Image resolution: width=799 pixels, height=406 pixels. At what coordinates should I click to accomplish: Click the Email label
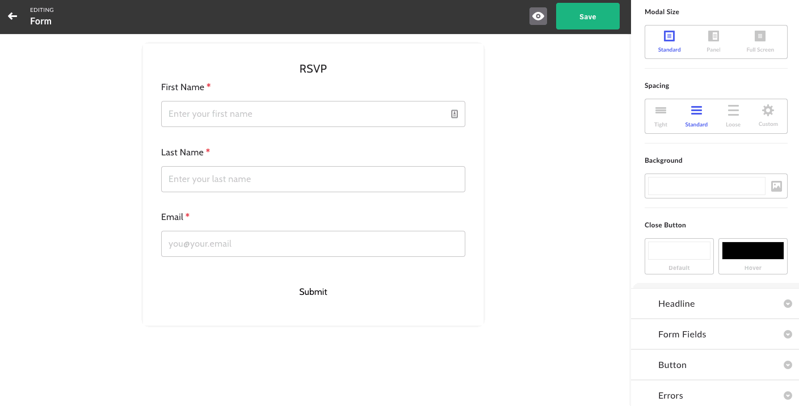click(x=172, y=217)
